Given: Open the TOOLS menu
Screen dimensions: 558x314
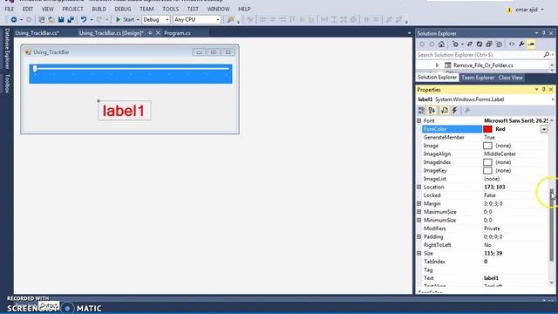Looking at the screenshot, I should tap(171, 9).
